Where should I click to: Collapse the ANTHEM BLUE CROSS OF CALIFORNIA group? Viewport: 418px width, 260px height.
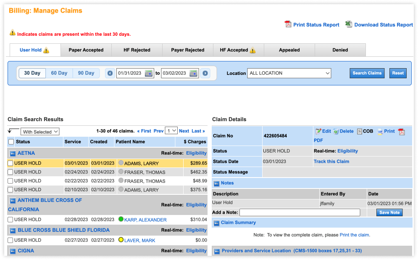tap(13, 201)
